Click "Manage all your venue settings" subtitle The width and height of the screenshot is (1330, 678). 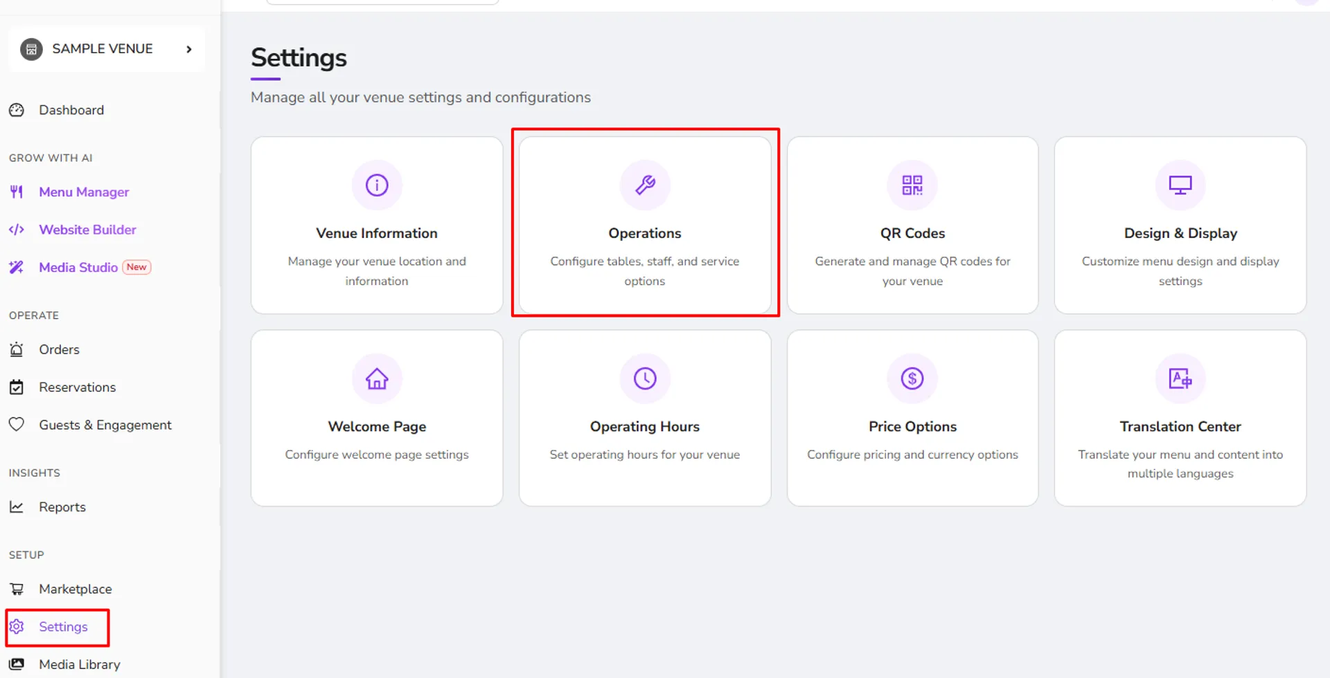click(x=420, y=98)
